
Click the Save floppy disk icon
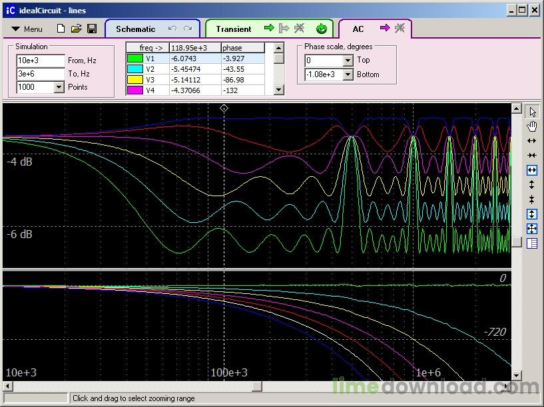(x=92, y=29)
